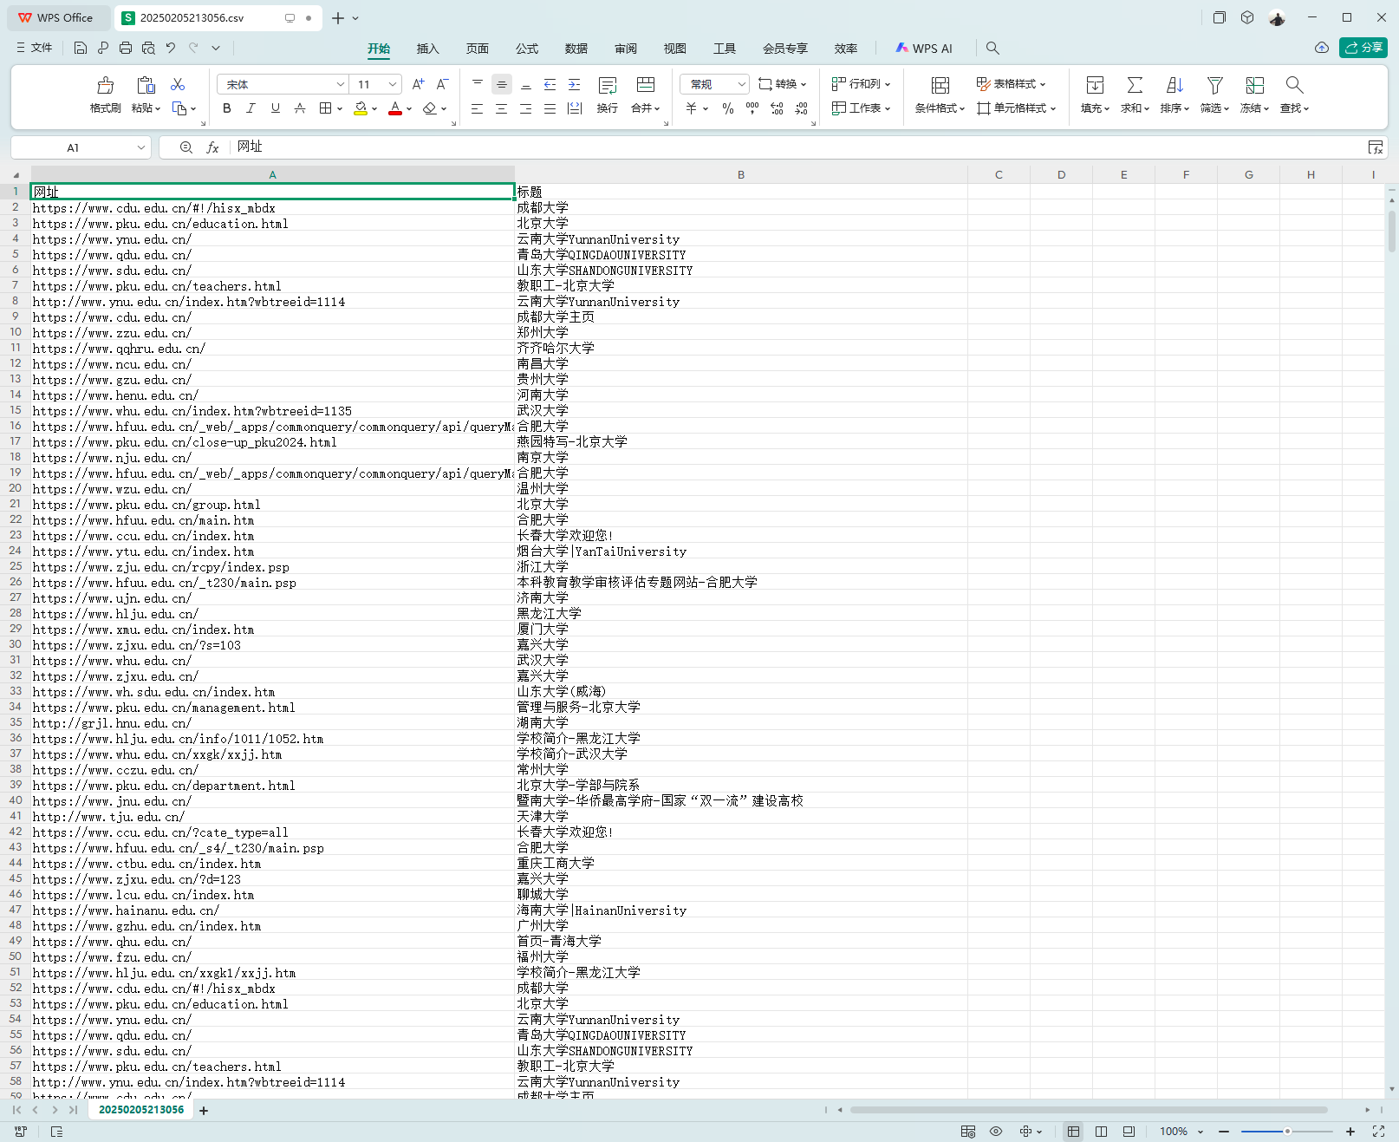Toggle Bold formatting
Screen dimensions: 1399x1142
click(x=227, y=108)
